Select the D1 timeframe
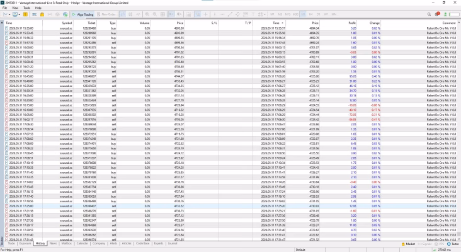Viewport: 461px width, 252px height. (x=319, y=14)
